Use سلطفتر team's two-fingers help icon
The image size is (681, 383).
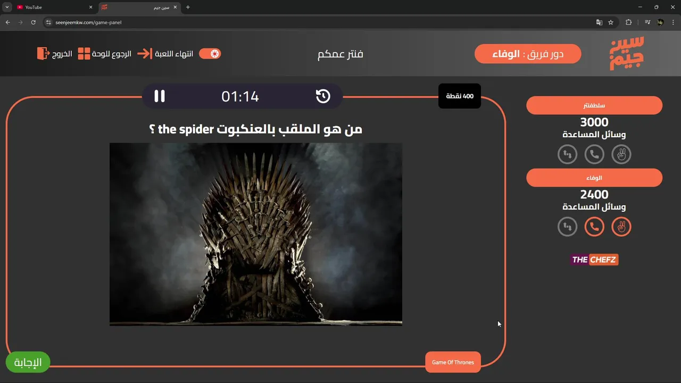[x=621, y=155]
